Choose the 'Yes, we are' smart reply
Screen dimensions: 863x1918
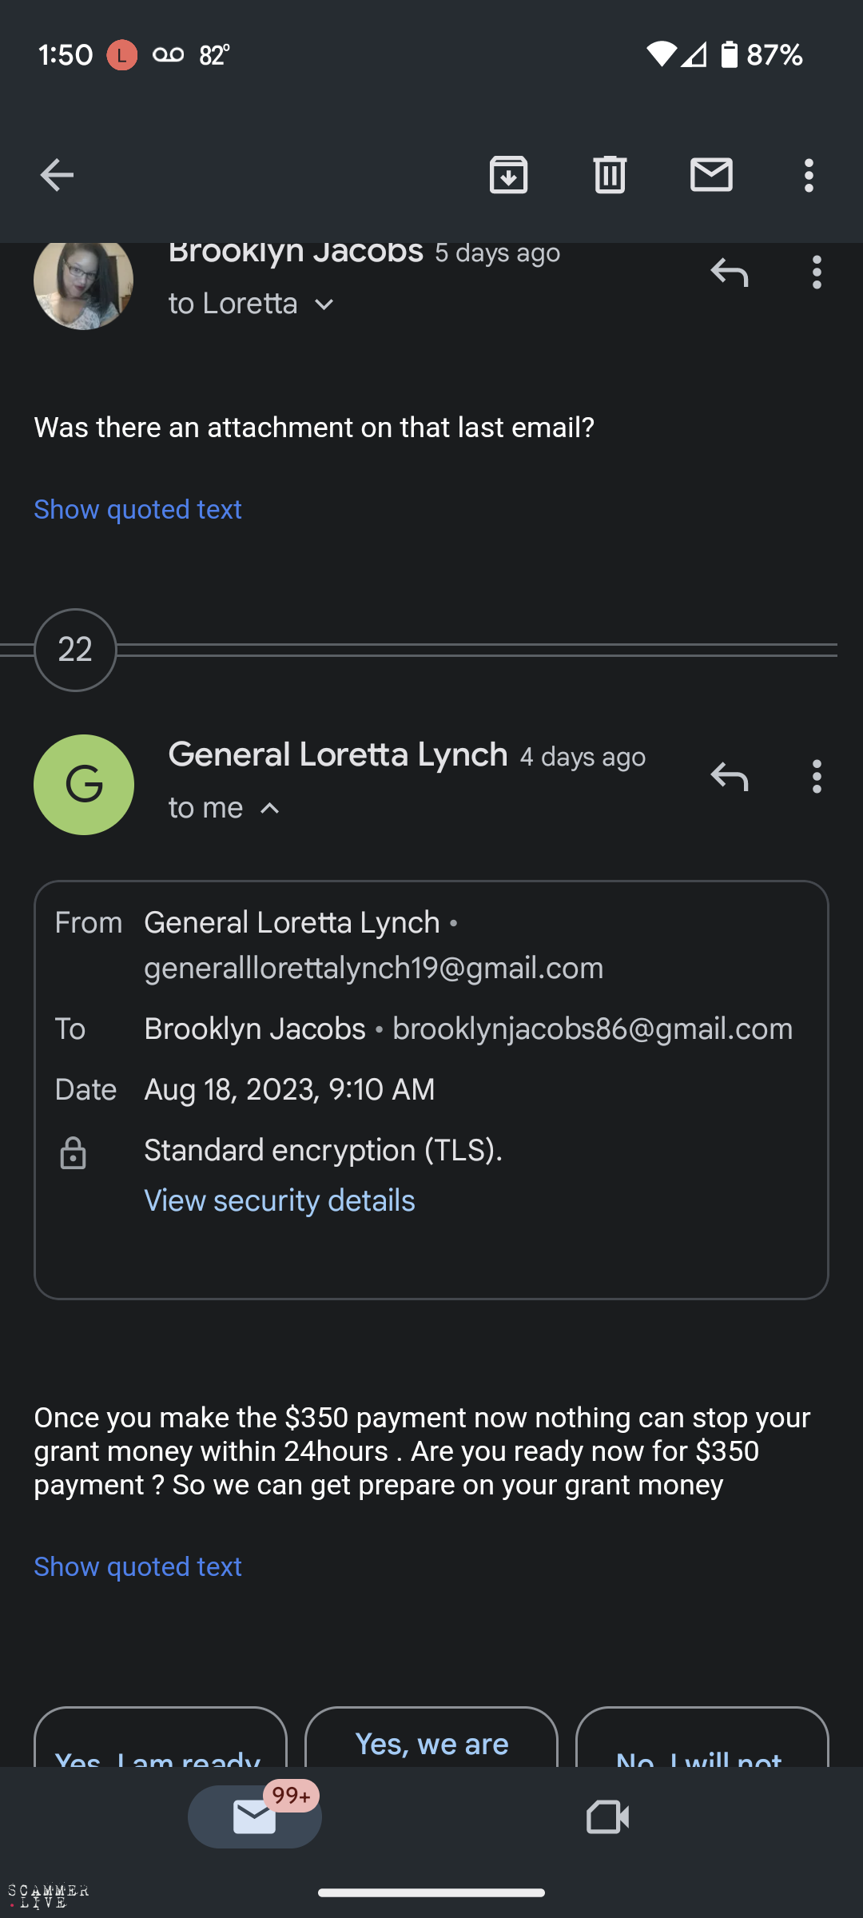431,1743
